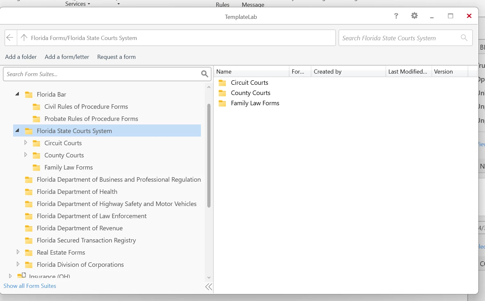
Task: Sort by the Name column header
Action: [252, 72]
